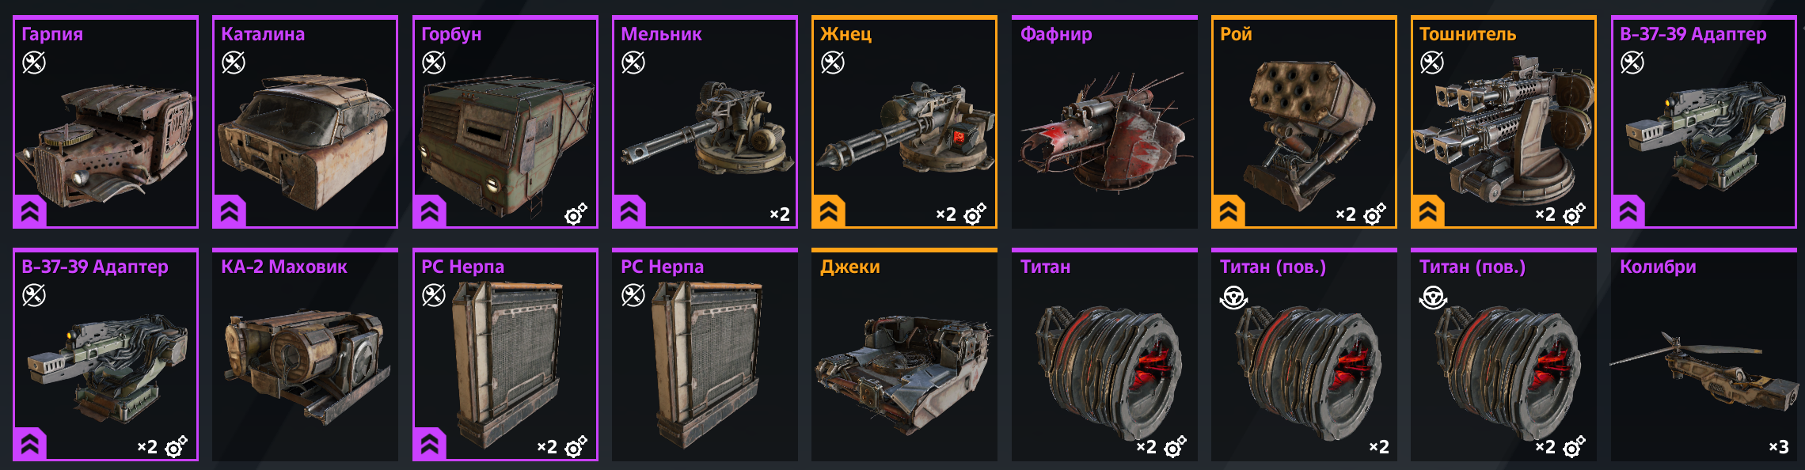Screen dimensions: 1805x470
Task: Click the crossed-wrench icon on Тошнитель card
Action: pos(1431,62)
